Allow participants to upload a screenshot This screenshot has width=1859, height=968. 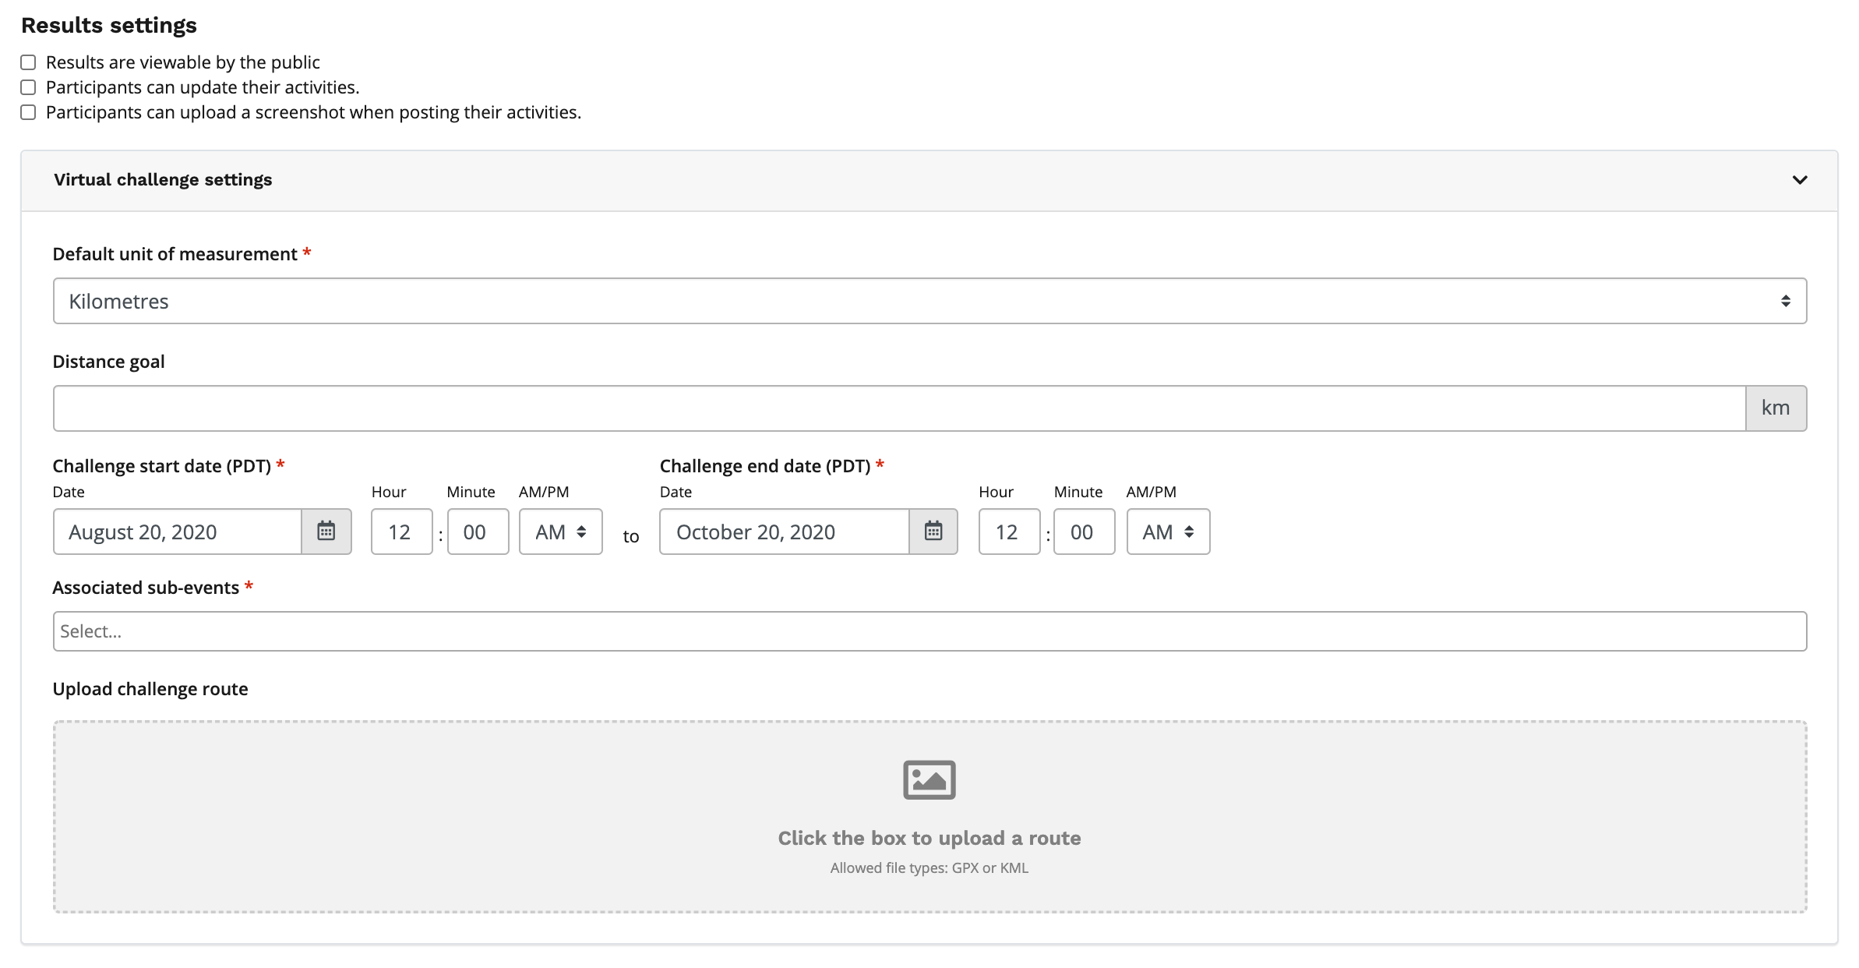(x=29, y=112)
